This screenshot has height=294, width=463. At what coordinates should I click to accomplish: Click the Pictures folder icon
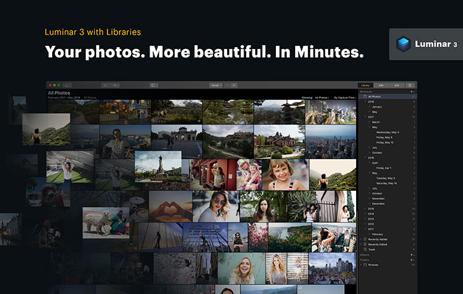[x=365, y=265]
